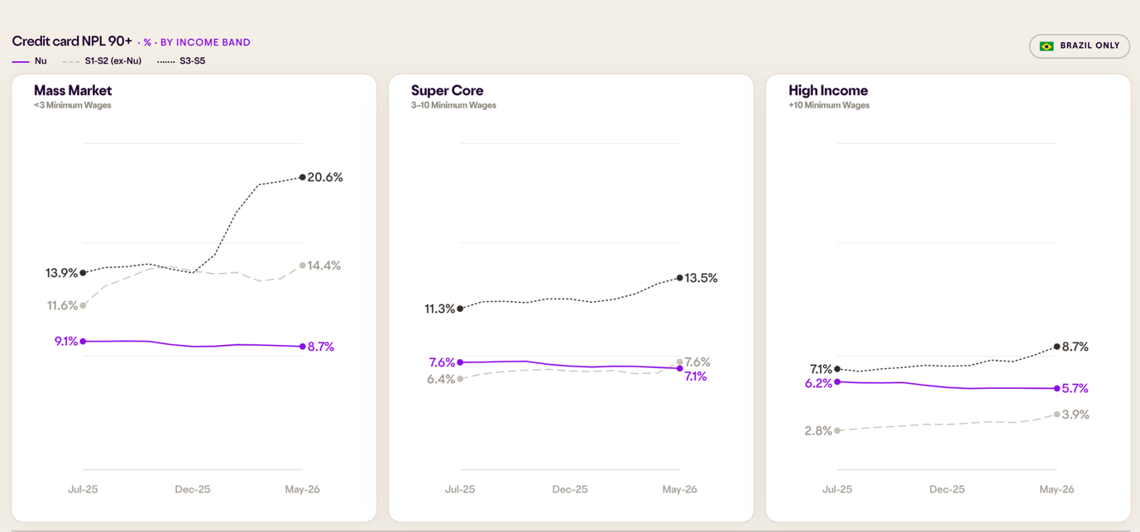Click Dec-25 on High Income axis
The width and height of the screenshot is (1140, 532).
(x=947, y=489)
